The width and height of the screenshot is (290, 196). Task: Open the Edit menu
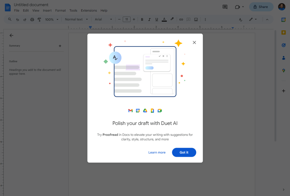(26, 10)
